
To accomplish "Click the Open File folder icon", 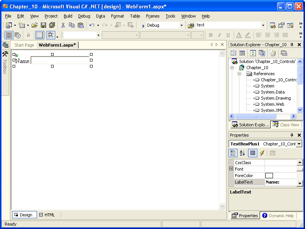I will (x=34, y=25).
